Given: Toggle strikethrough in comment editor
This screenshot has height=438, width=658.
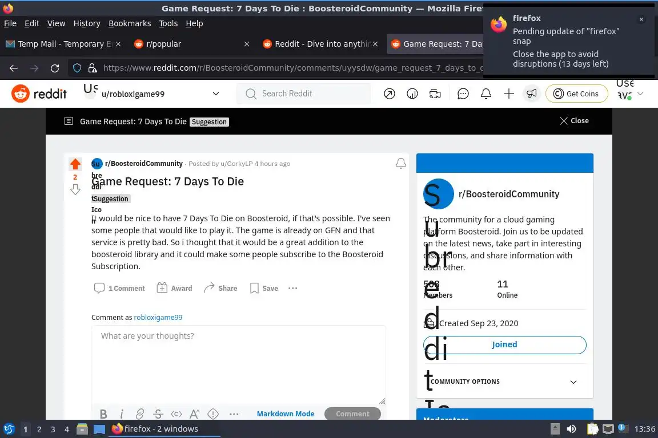Looking at the screenshot, I should 158,414.
